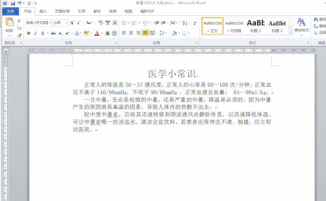Click the Find binoculars icon

[x=316, y=19]
